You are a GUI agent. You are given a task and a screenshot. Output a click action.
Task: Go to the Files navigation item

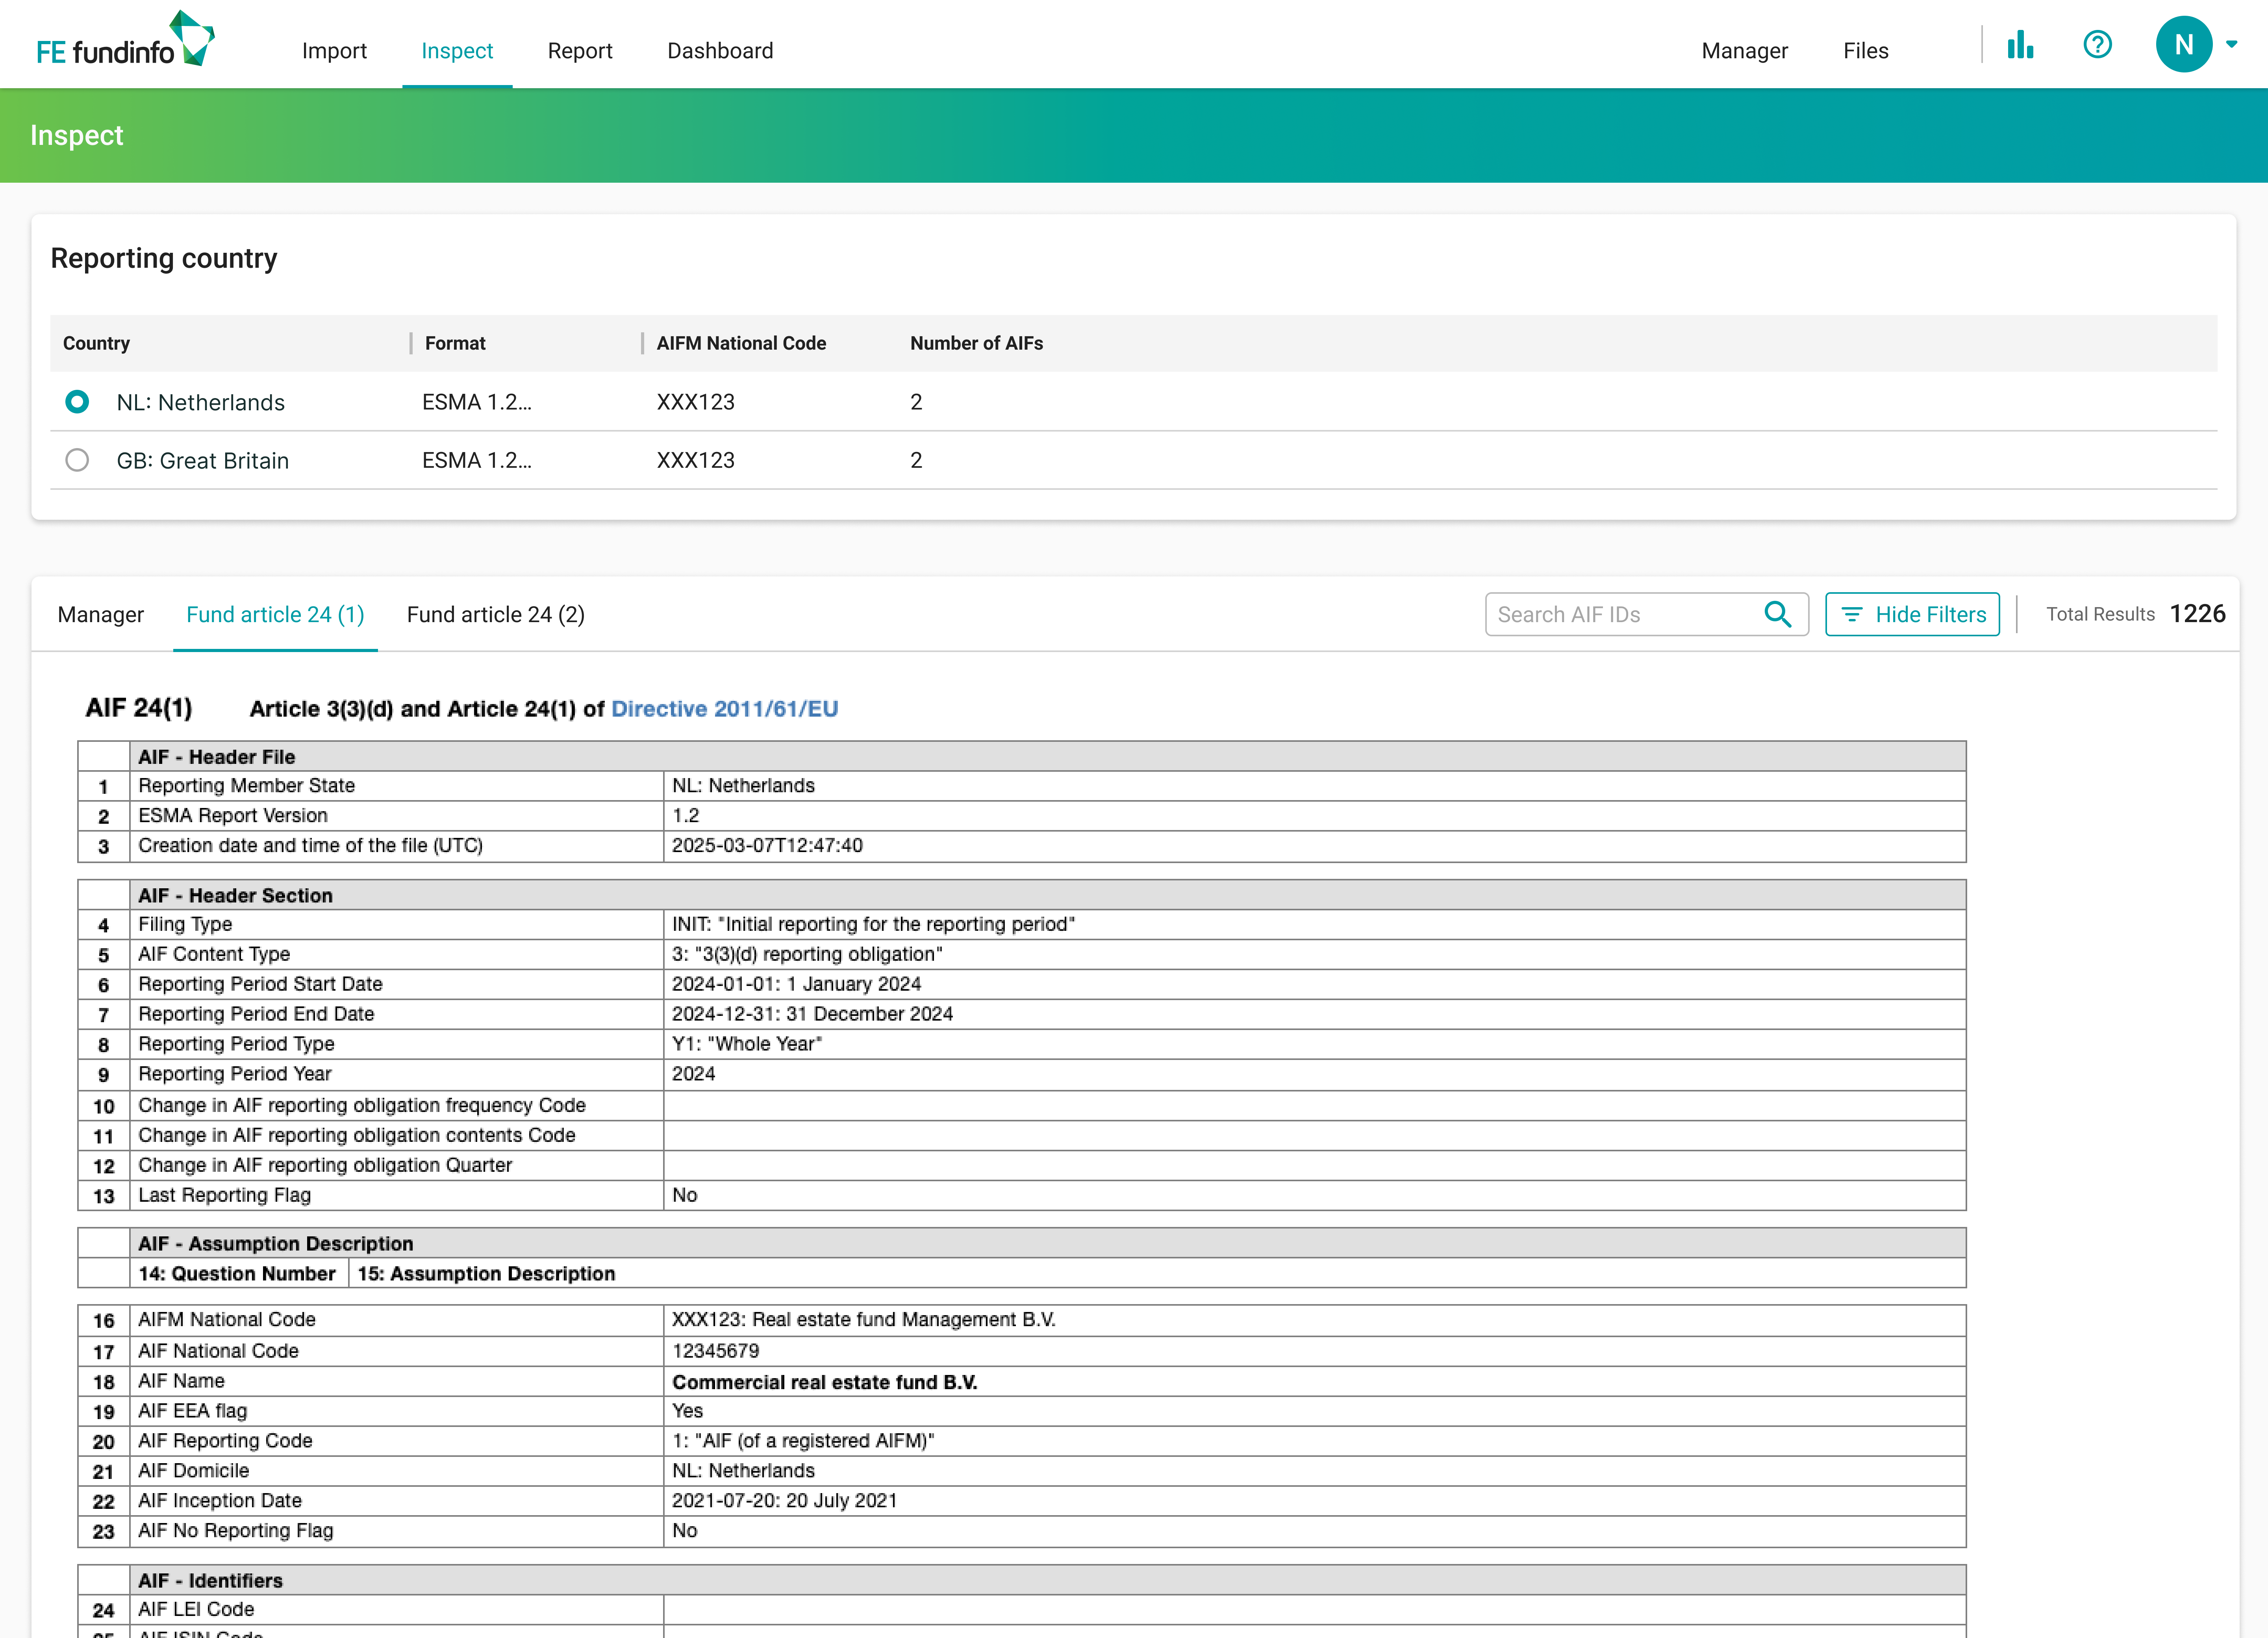[x=1865, y=51]
